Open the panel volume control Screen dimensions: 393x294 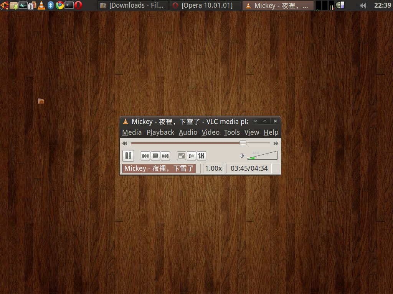[363, 5]
